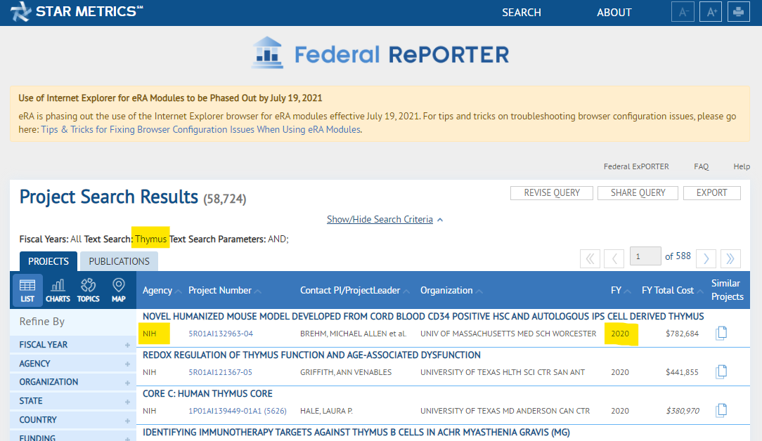Open similar projects for 1P01AI139449-01A1
Screen dimensions: 762x441
(x=721, y=410)
